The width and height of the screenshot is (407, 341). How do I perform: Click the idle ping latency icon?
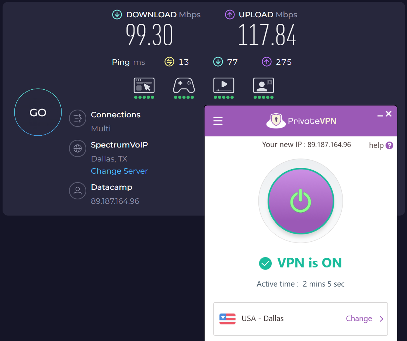pos(169,62)
